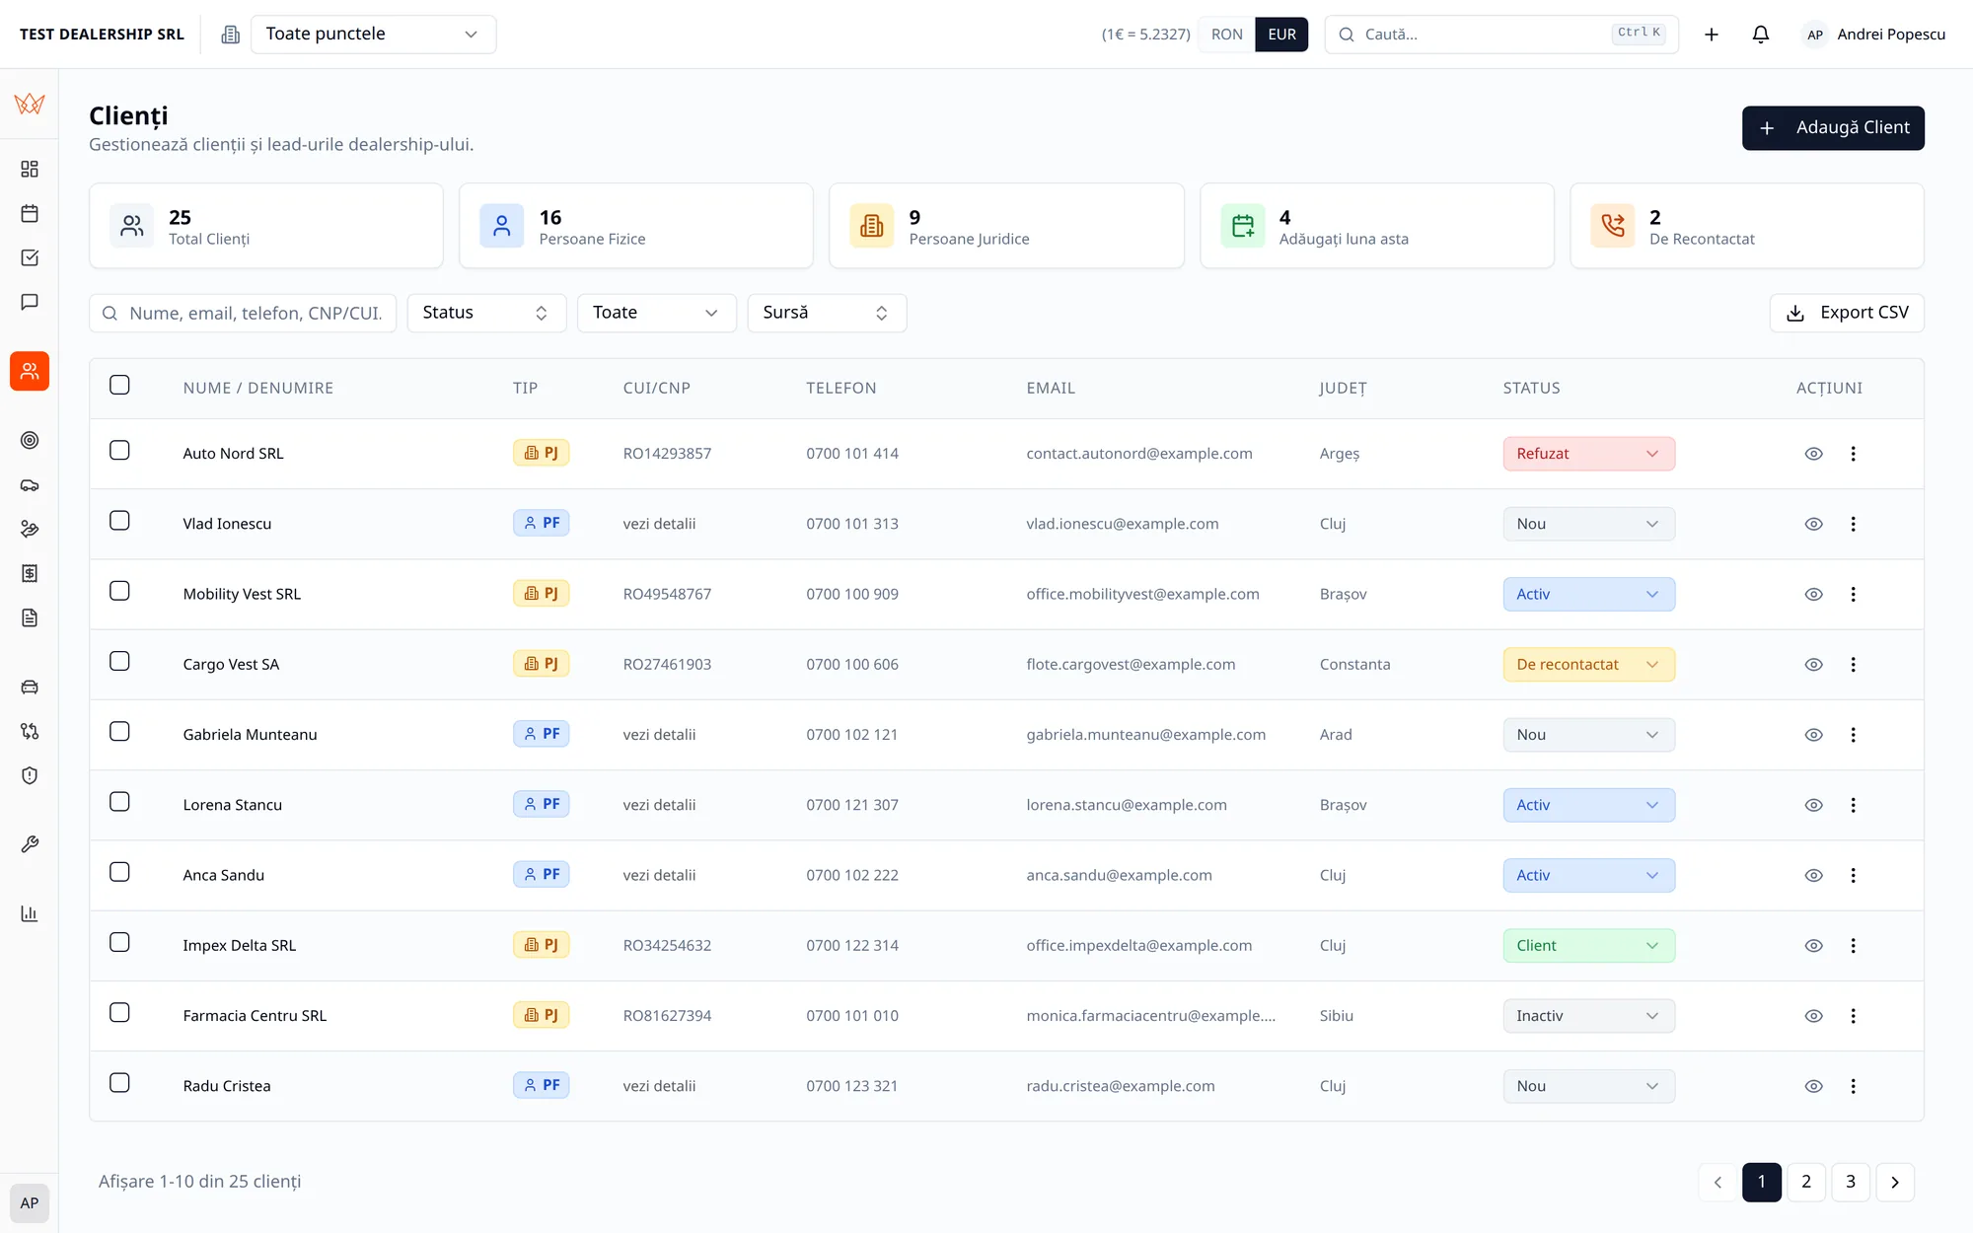Select the EUR currency option
The width and height of the screenshot is (1973, 1233).
1281,35
